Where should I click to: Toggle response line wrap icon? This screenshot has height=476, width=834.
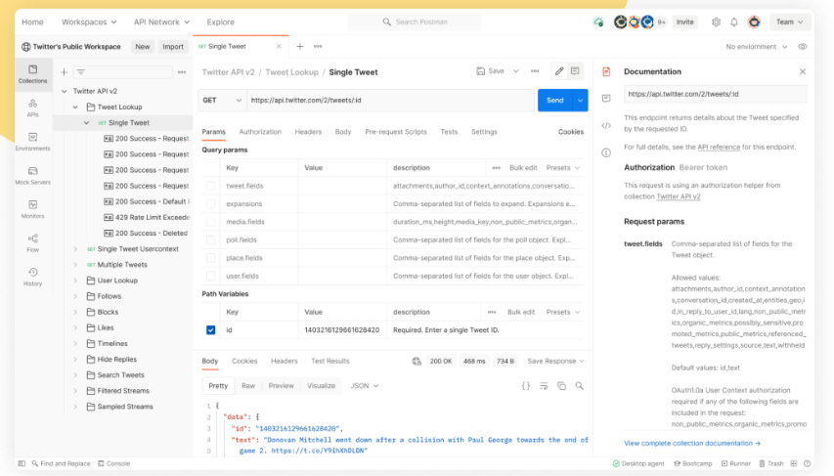pyautogui.click(x=544, y=386)
